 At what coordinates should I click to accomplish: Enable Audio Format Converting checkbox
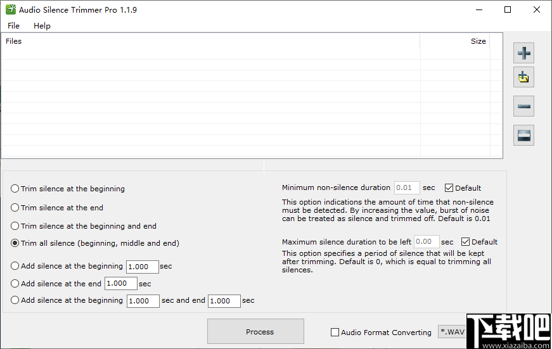(x=335, y=332)
